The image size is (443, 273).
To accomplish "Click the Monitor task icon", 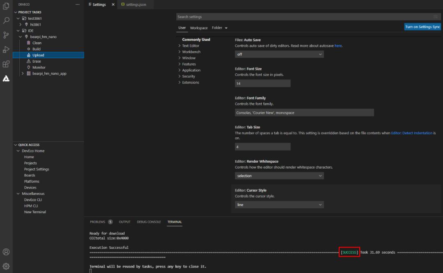I will 29,68.
